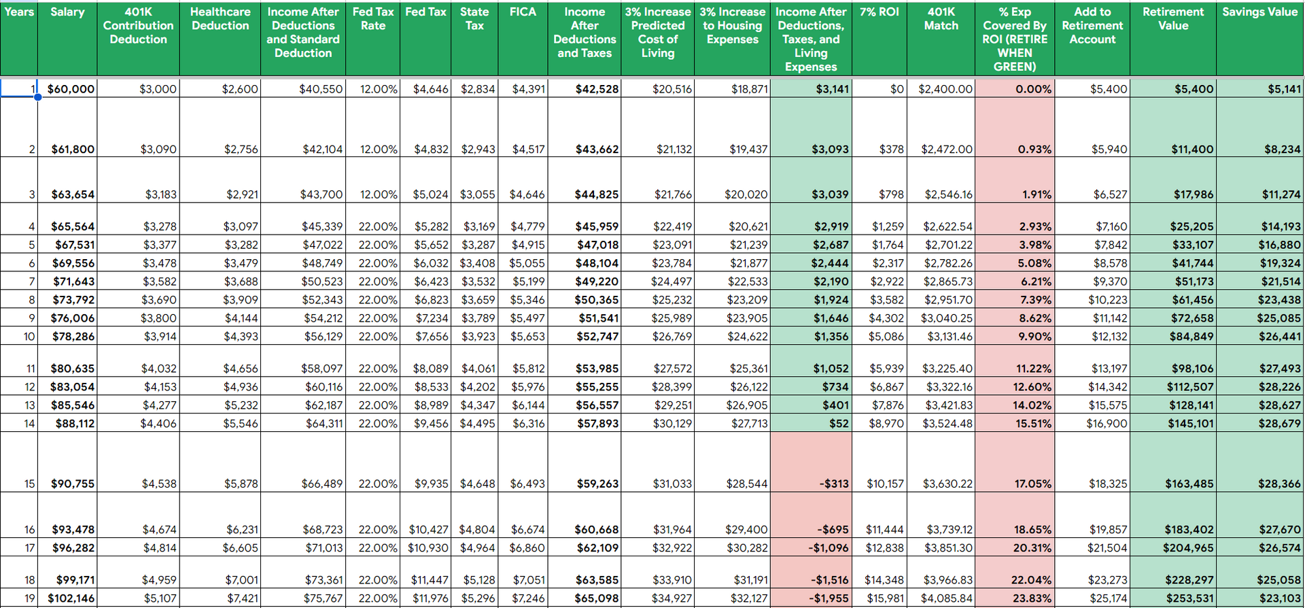This screenshot has width=1305, height=608.
Task: Select the 12.00% rate in year 1
Action: click(372, 88)
